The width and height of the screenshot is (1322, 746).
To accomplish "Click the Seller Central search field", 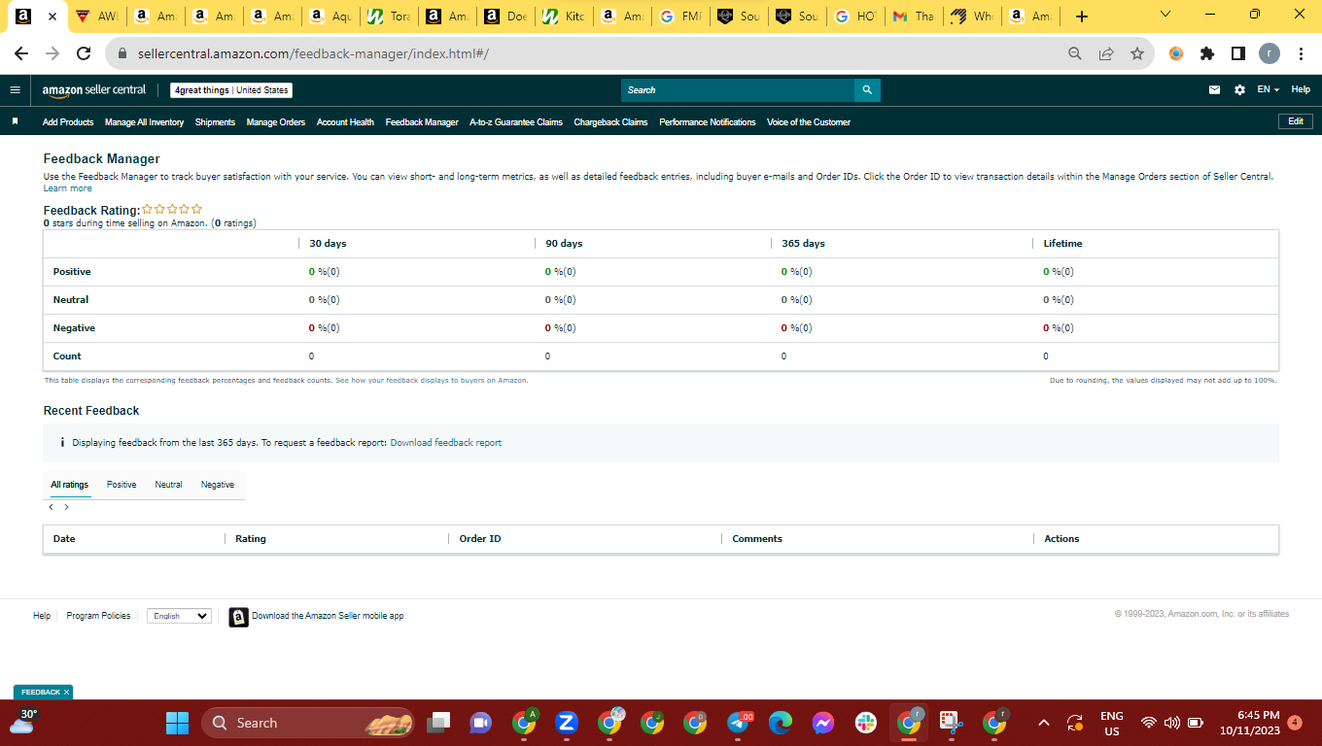I will coord(738,90).
